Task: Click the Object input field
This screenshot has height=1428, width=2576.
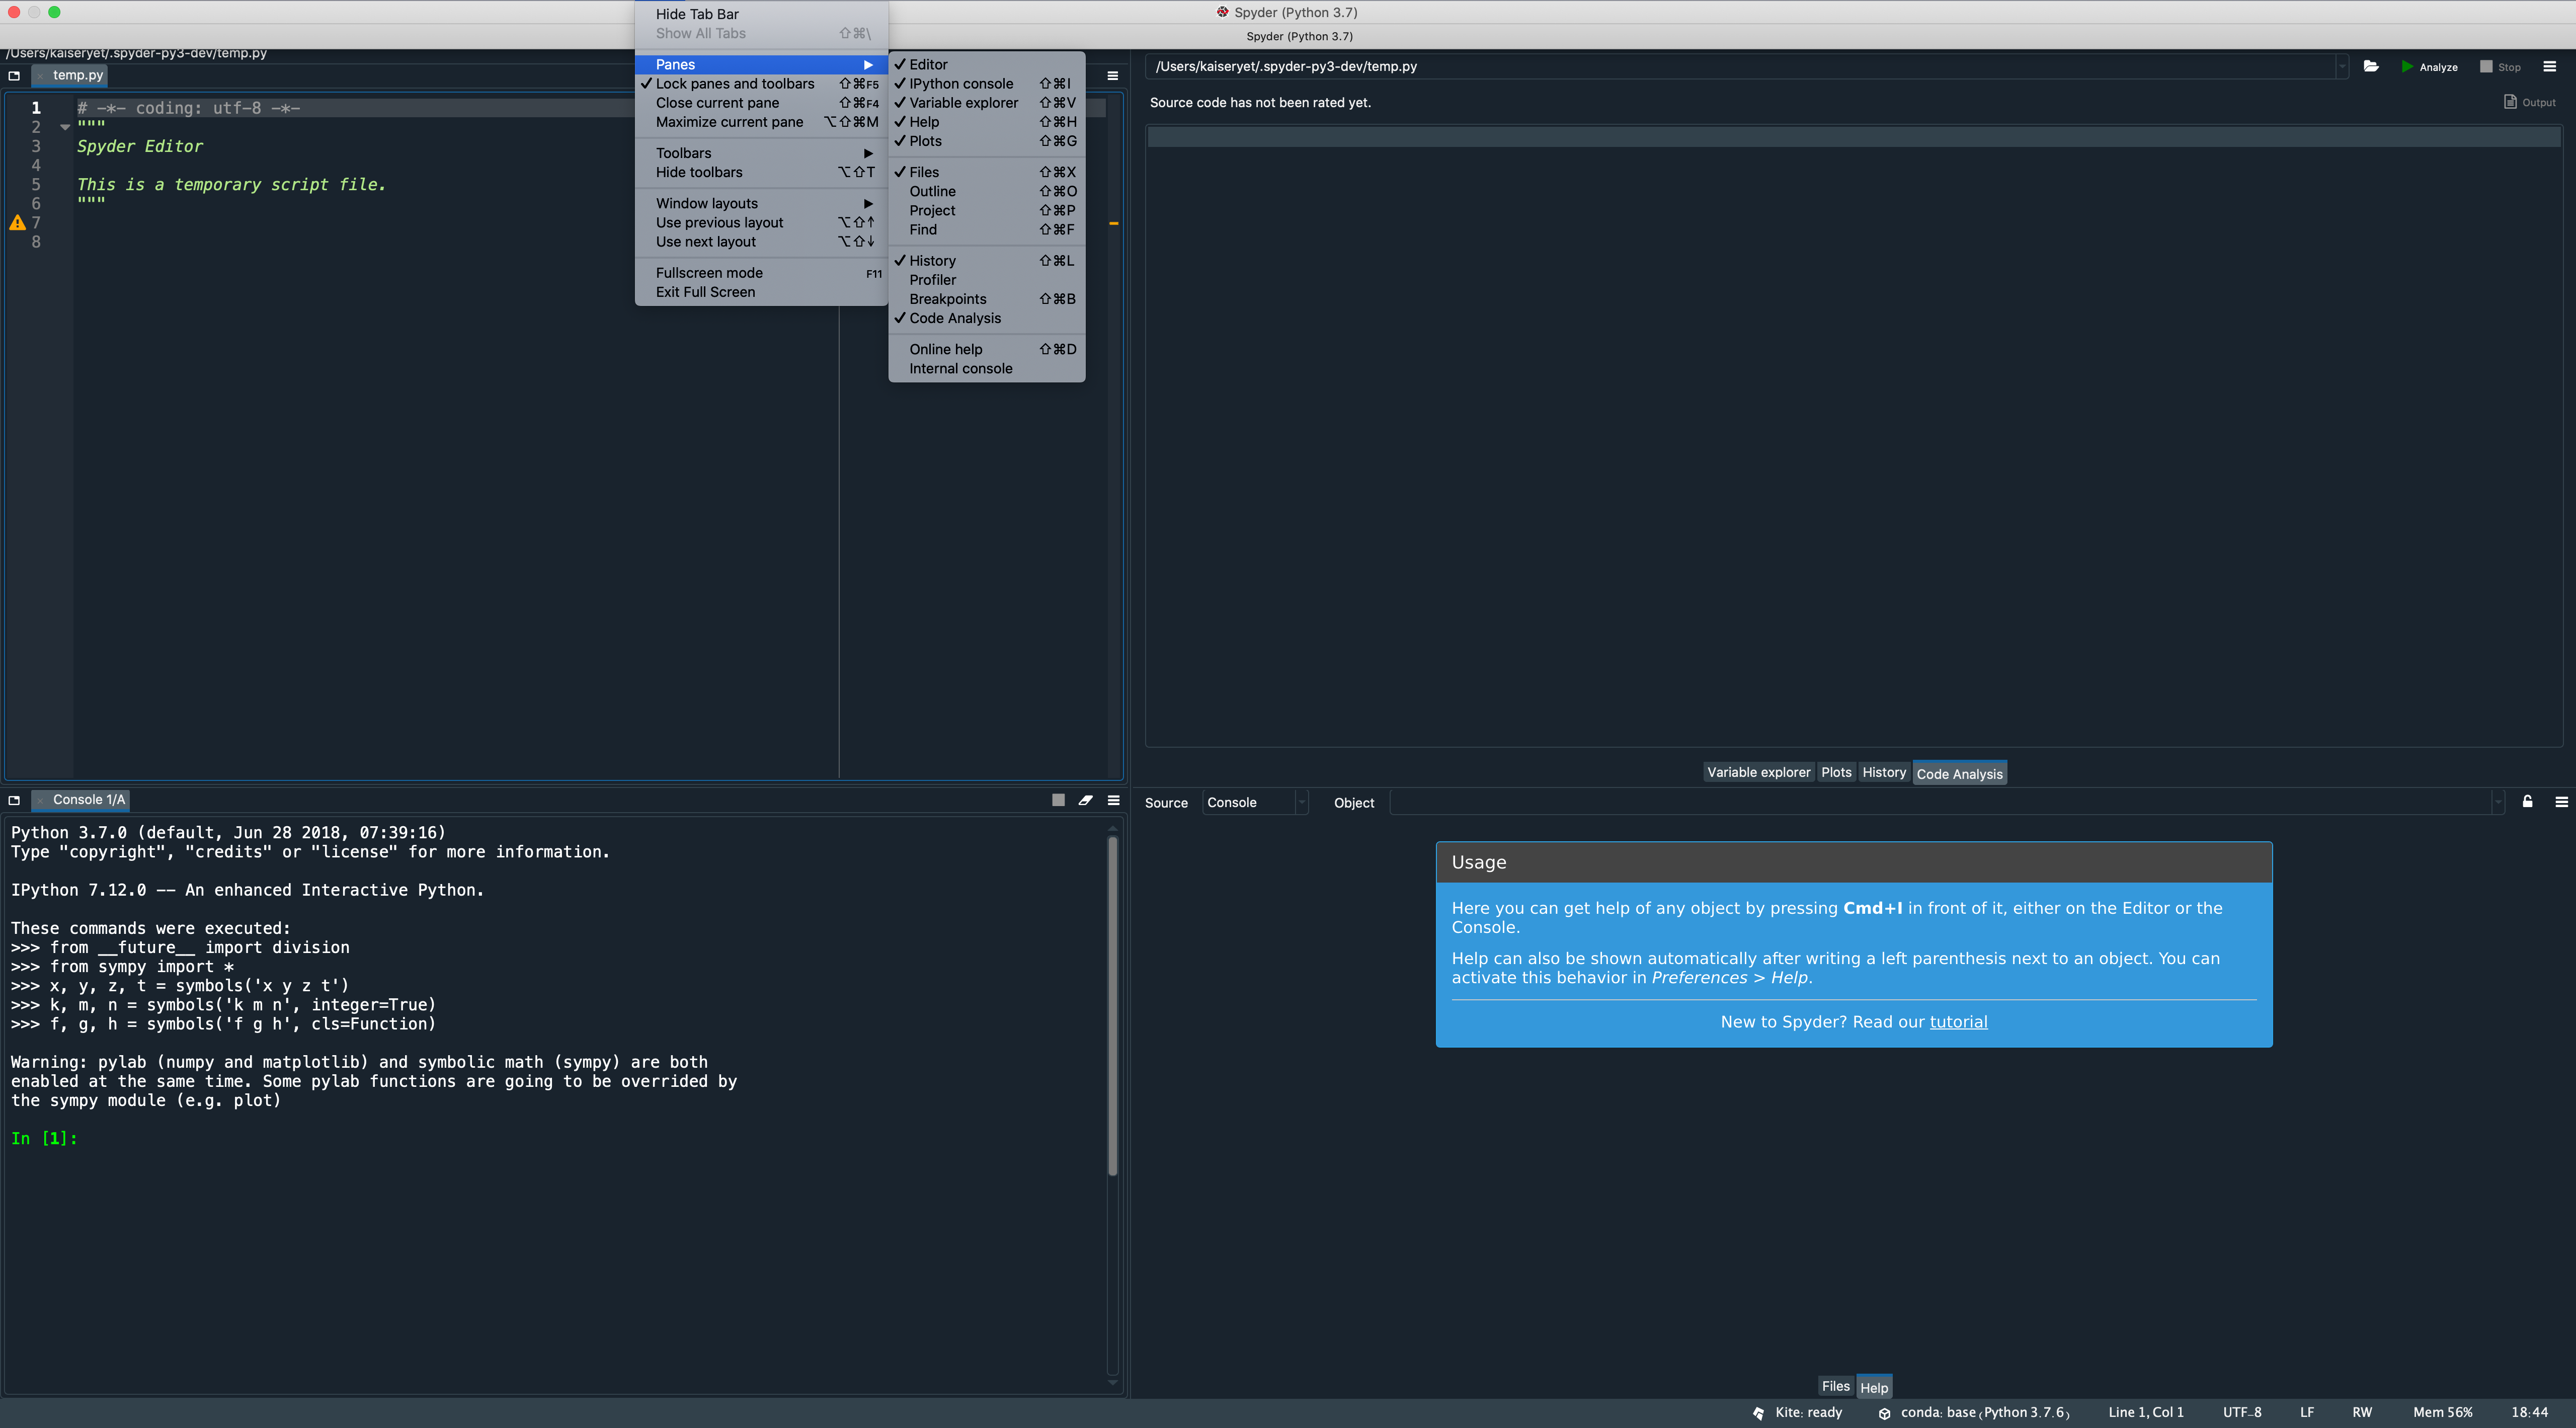Action: [x=1940, y=803]
